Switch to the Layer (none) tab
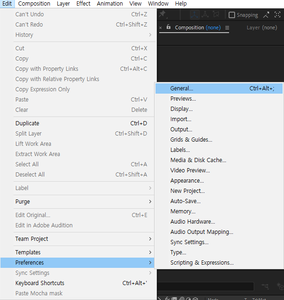 click(x=262, y=27)
